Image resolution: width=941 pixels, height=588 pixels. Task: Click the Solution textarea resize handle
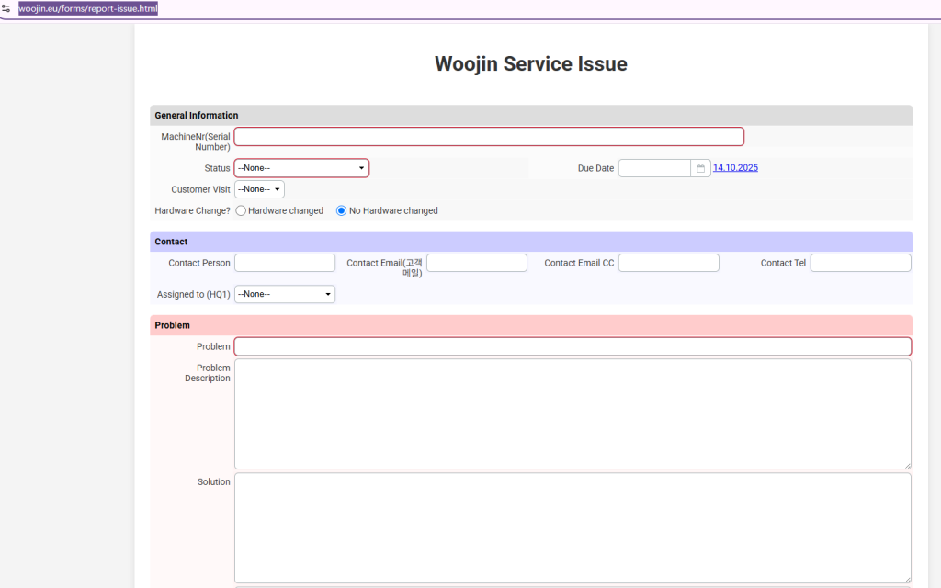coord(907,579)
